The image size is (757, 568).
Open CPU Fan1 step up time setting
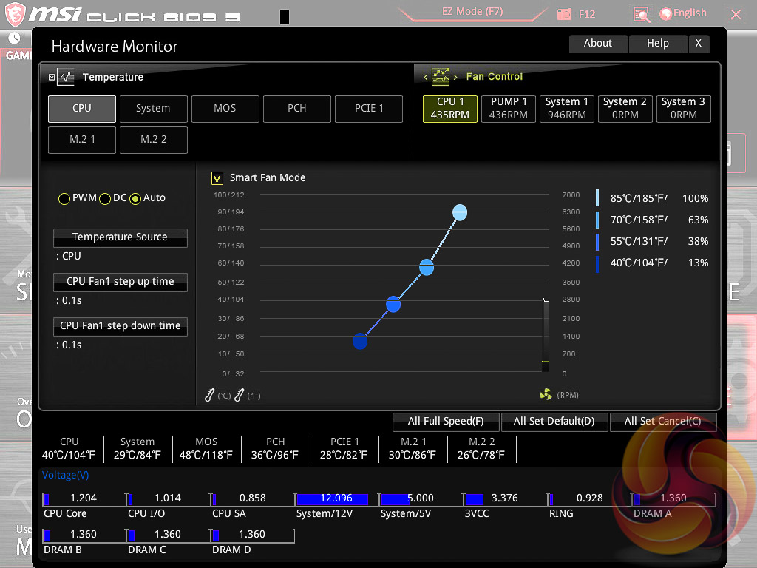[120, 282]
